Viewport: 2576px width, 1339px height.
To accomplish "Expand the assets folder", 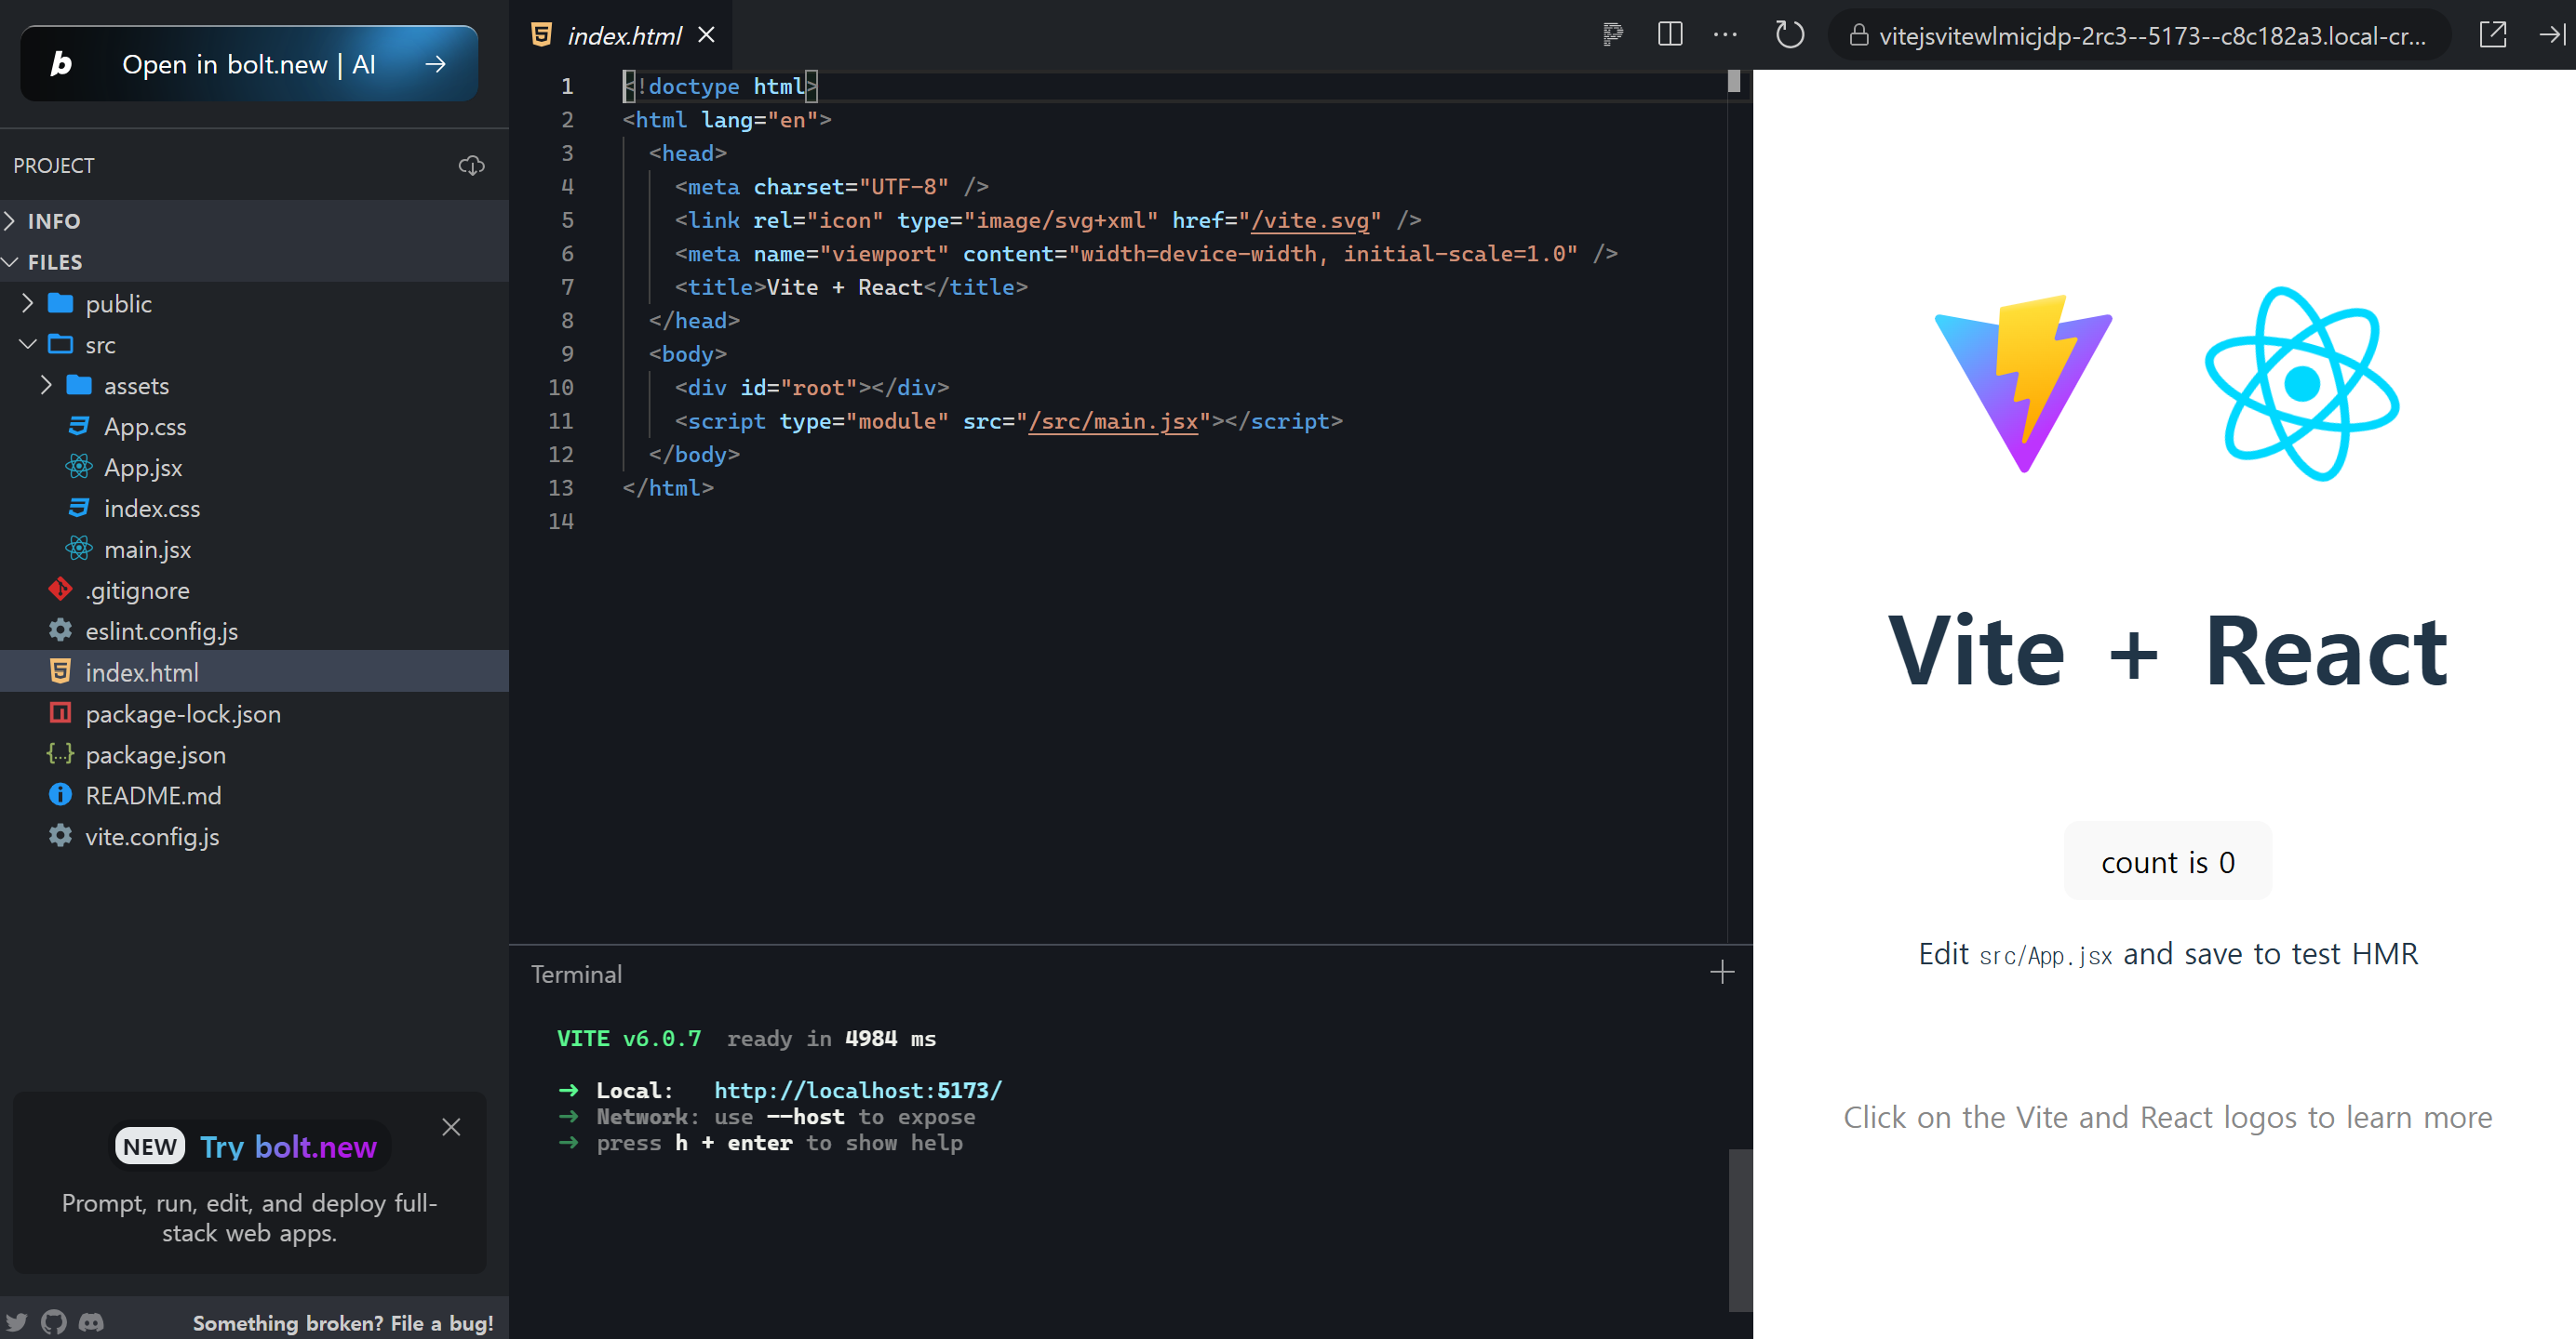I will pyautogui.click(x=136, y=386).
